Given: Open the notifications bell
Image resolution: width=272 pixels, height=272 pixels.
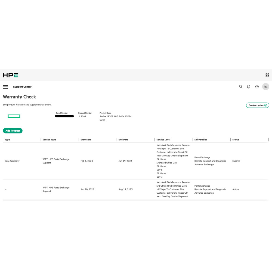Looking at the screenshot, I should pos(248,86).
